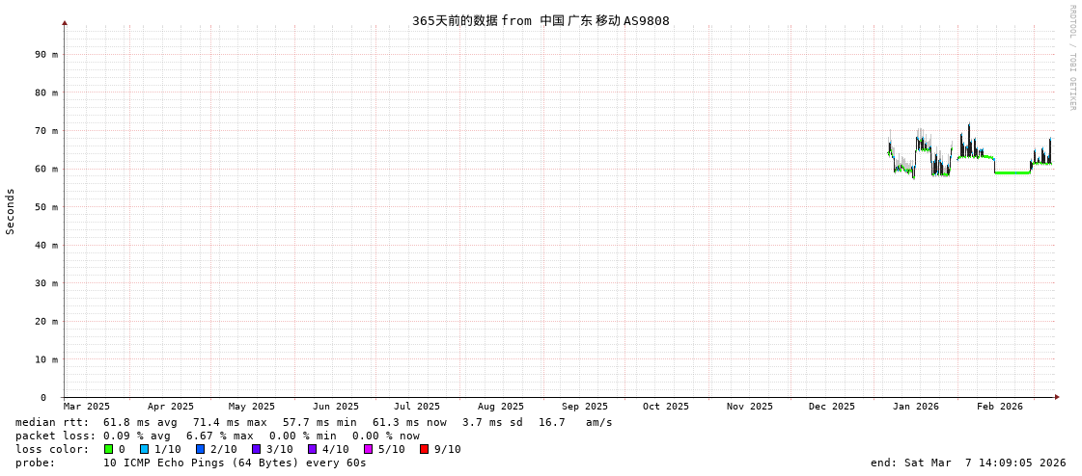Click the Aug 2025 x-axis label
The width and height of the screenshot is (1082, 476).
click(x=501, y=407)
